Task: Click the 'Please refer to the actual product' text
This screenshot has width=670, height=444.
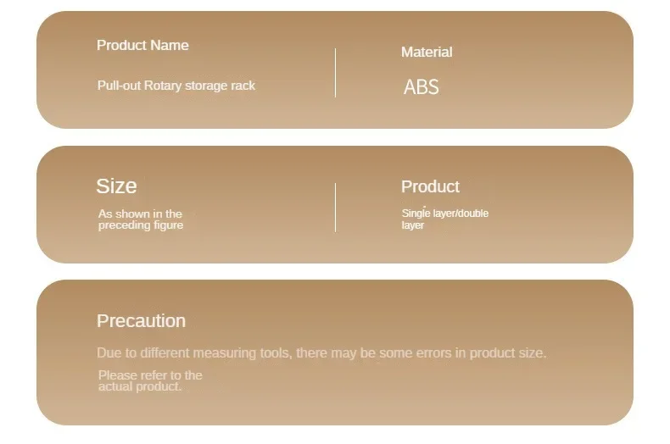Action: coord(150,380)
